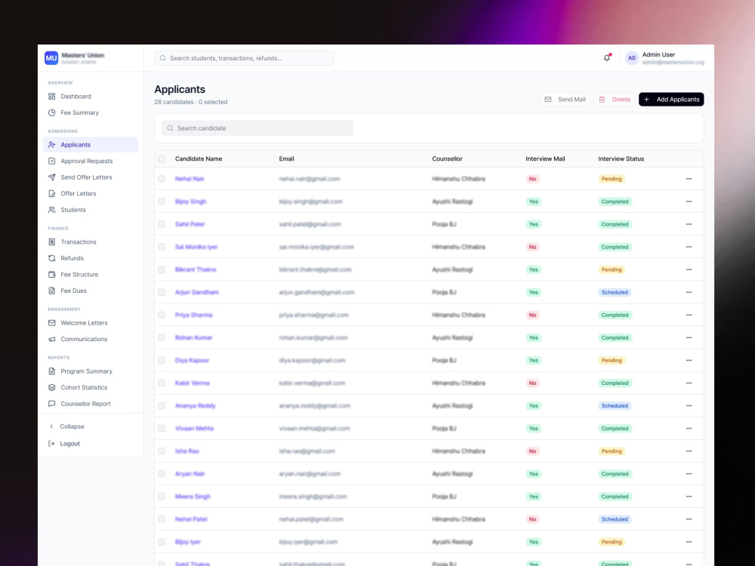Open row actions for Rohan Kumar
The image size is (755, 566).
689,337
